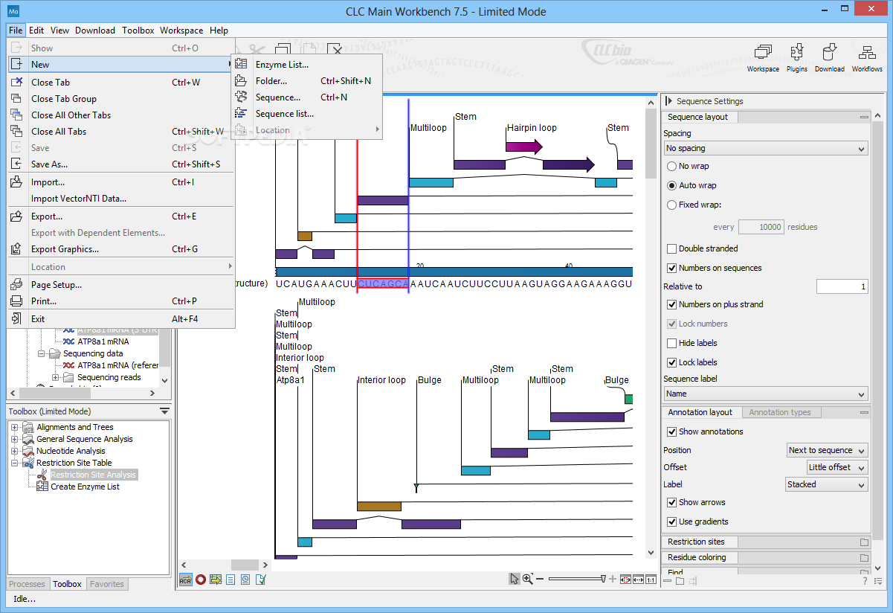Image resolution: width=893 pixels, height=613 pixels.
Task: Choose Folder from New submenu
Action: (x=306, y=81)
